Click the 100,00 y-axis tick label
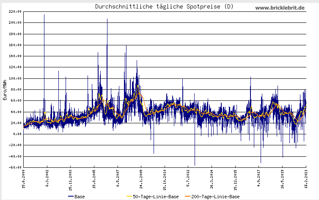Screen dimensions: 319x200 15,78
